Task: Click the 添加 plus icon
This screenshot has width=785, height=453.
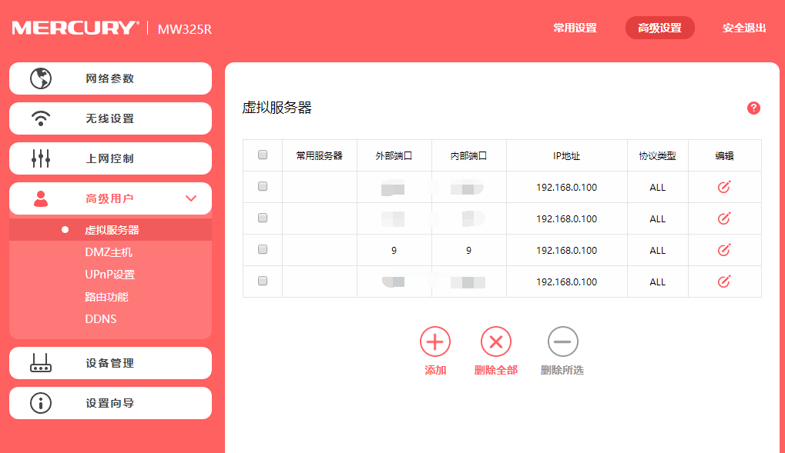Action: pos(435,342)
